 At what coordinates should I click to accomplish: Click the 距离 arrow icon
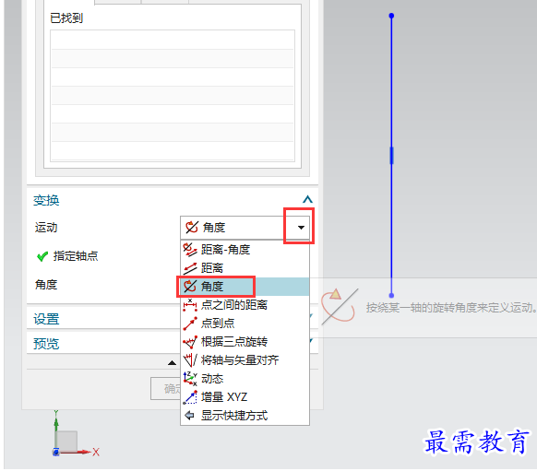[190, 268]
